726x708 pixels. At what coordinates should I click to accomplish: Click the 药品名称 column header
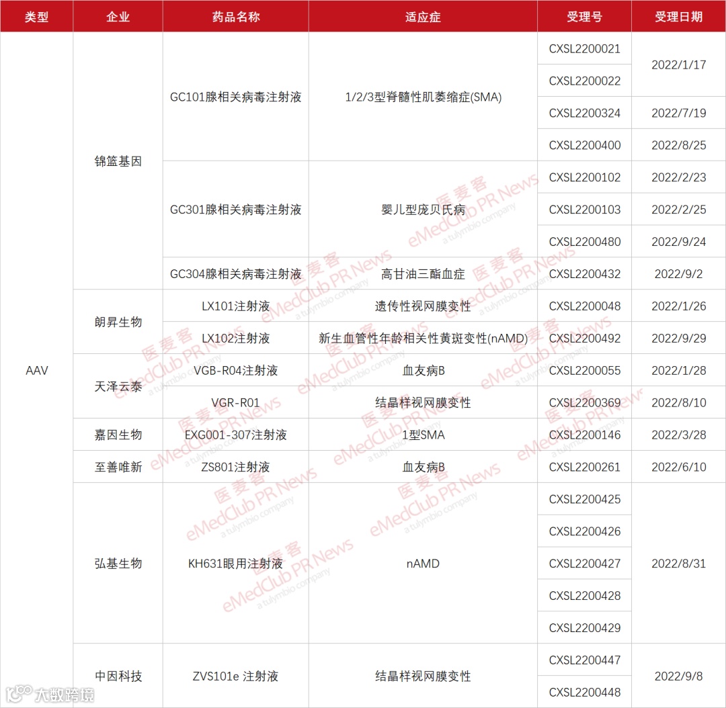click(236, 16)
